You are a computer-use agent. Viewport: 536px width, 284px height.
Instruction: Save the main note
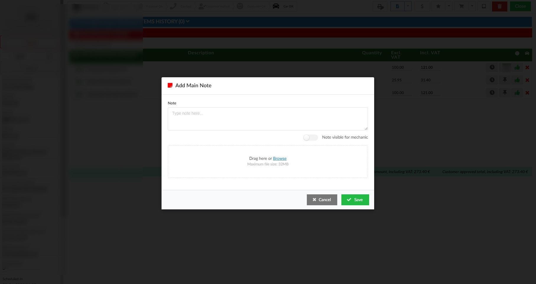pos(355,200)
